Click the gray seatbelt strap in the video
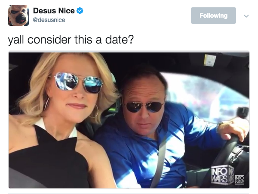The width and height of the screenshot is (258, 194). pyautogui.click(x=159, y=161)
